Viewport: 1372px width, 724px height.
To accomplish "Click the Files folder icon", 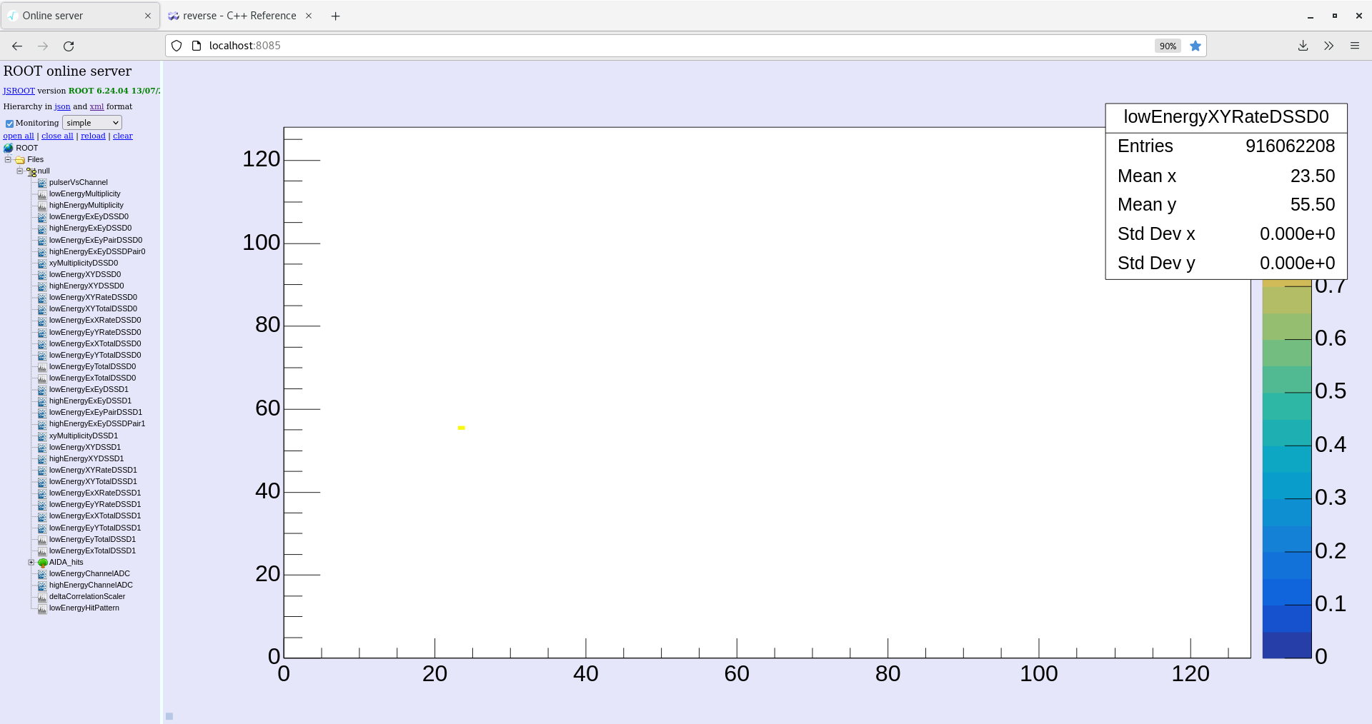I will coord(20,160).
